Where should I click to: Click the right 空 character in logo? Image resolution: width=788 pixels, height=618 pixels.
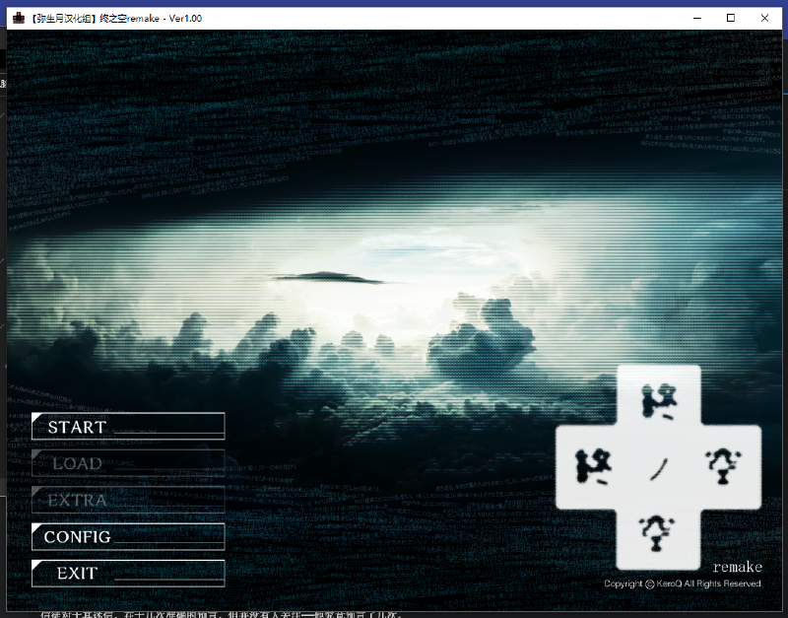point(723,466)
